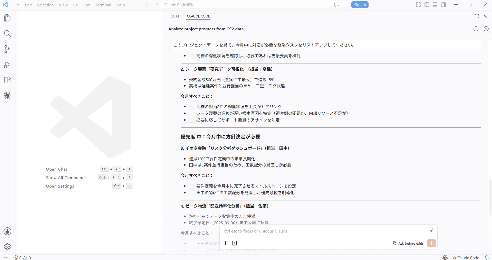Open Accounts icon in activity bar
This screenshot has width=492, height=260.
7,231
